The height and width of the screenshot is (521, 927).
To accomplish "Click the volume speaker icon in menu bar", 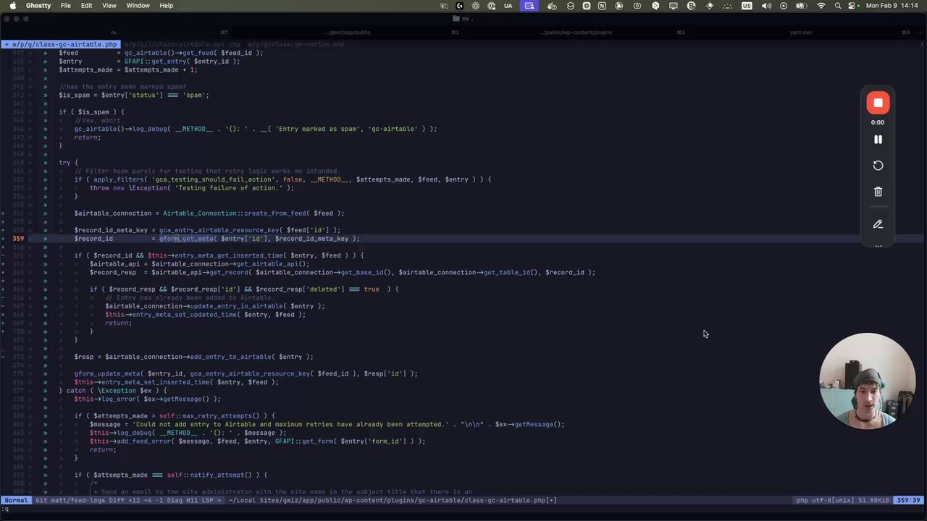I will click(766, 6).
